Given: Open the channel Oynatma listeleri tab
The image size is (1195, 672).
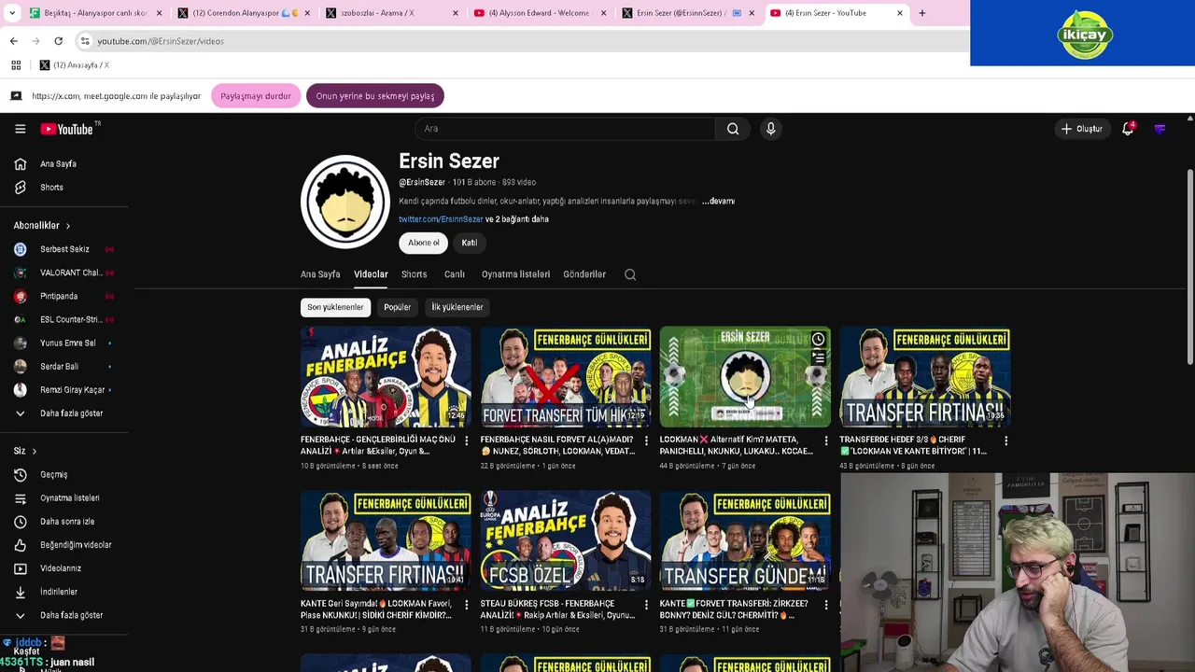Looking at the screenshot, I should (x=515, y=274).
